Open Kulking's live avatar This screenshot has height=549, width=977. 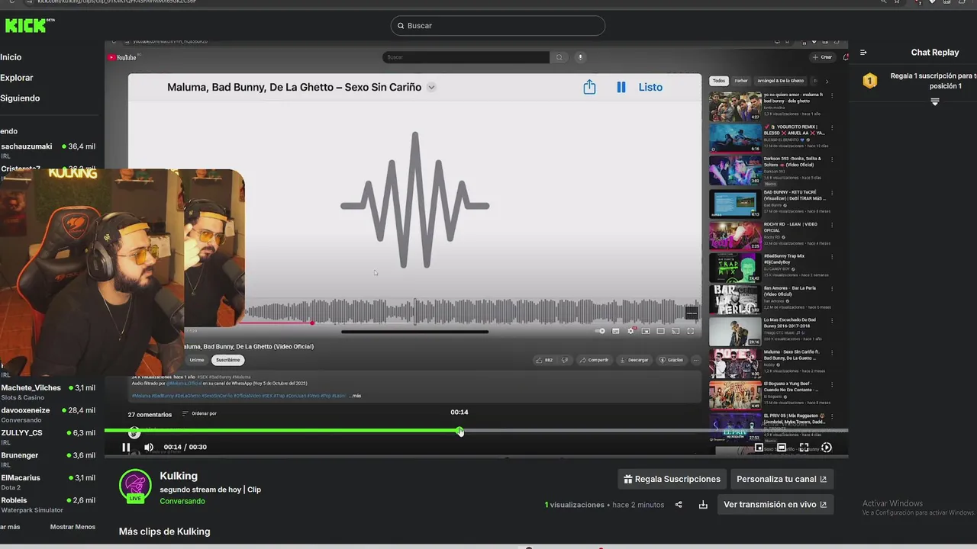[135, 486]
